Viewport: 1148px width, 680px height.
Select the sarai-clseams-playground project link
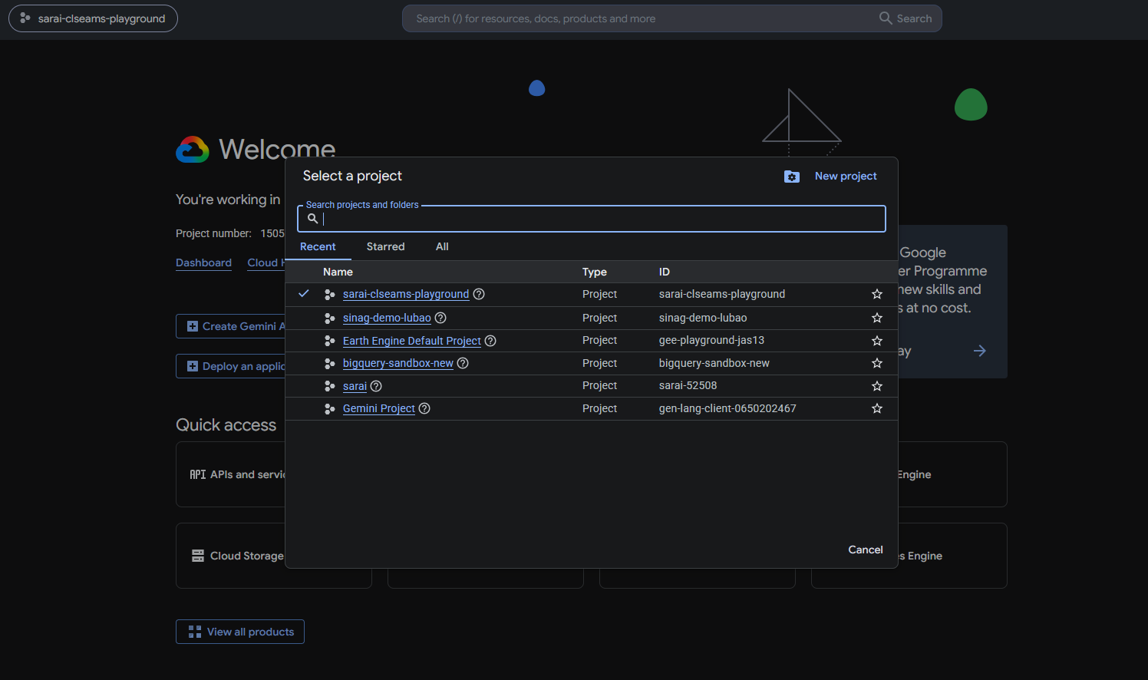[x=406, y=294]
